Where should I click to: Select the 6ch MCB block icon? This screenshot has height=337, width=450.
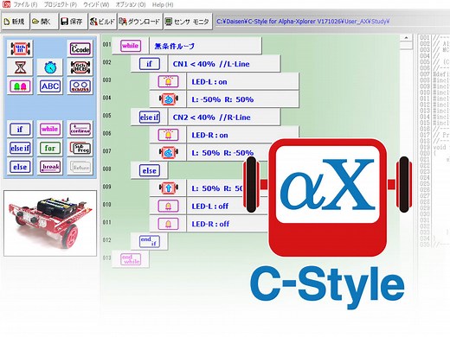pos(80,67)
